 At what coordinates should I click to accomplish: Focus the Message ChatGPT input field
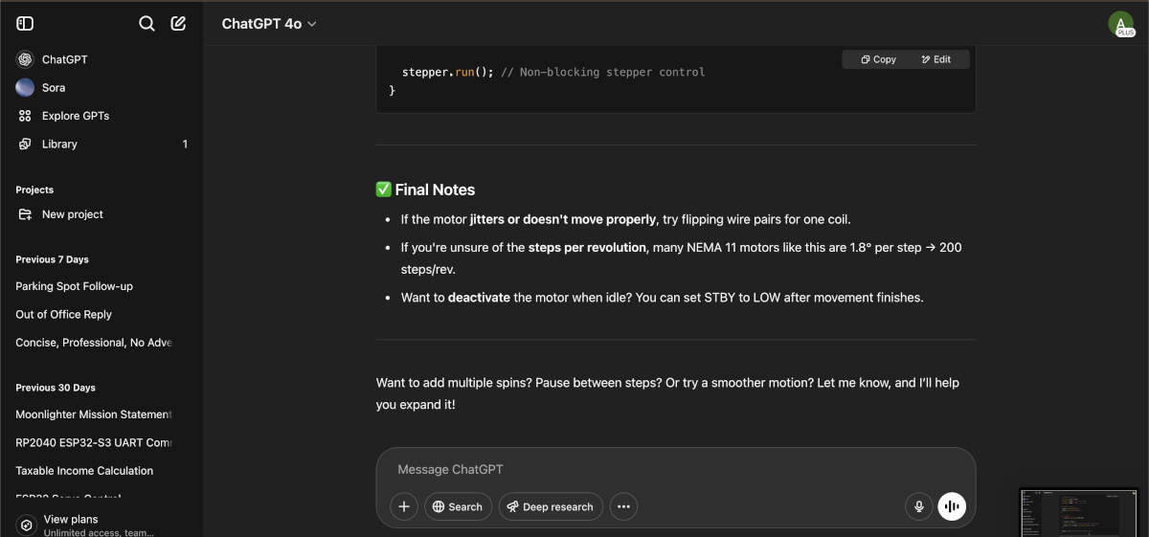(x=675, y=469)
